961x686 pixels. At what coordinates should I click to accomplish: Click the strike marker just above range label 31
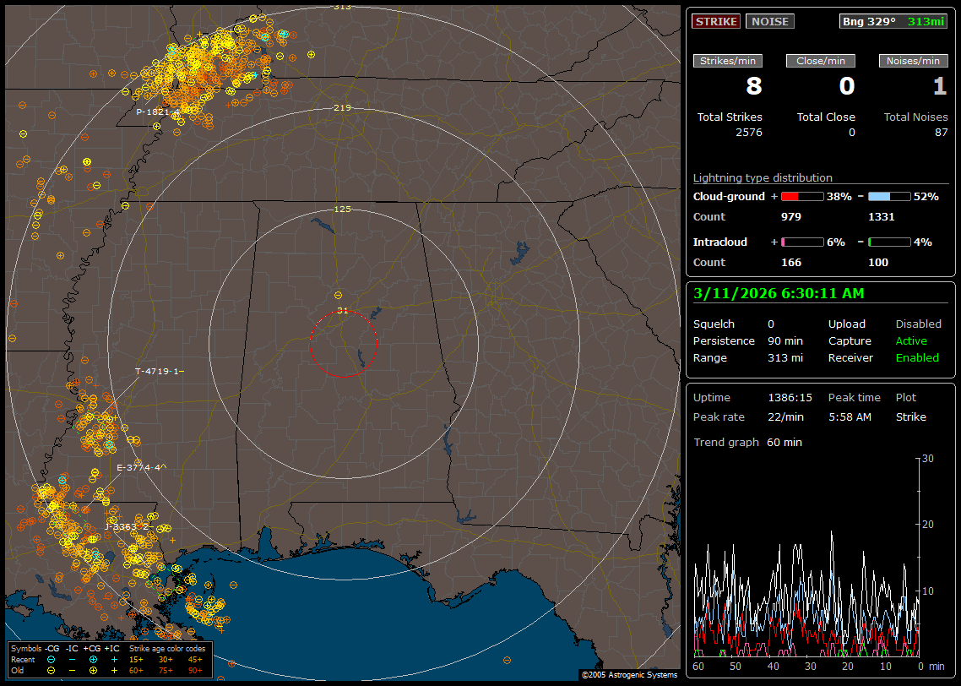tap(338, 295)
